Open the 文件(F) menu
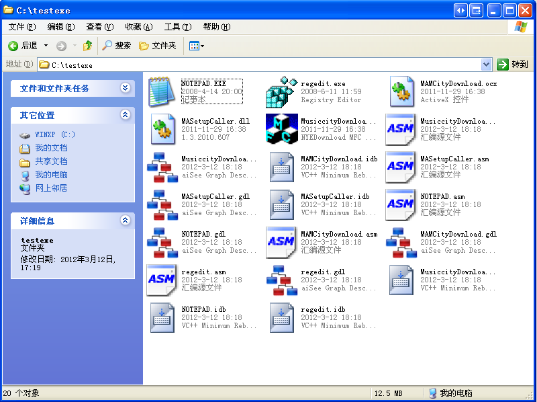 [22, 27]
